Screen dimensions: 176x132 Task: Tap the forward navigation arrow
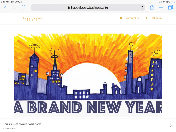pos(14,7)
